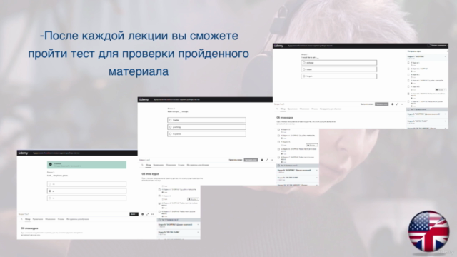Expand ON THE PLANE section in bottom-left screenshot
The height and width of the screenshot is (257, 457).
tap(179, 233)
